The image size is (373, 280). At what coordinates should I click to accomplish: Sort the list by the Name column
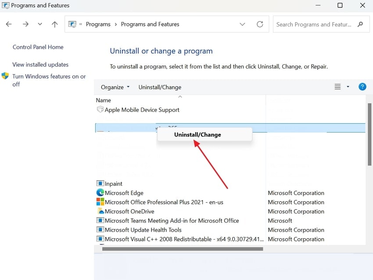pyautogui.click(x=104, y=100)
